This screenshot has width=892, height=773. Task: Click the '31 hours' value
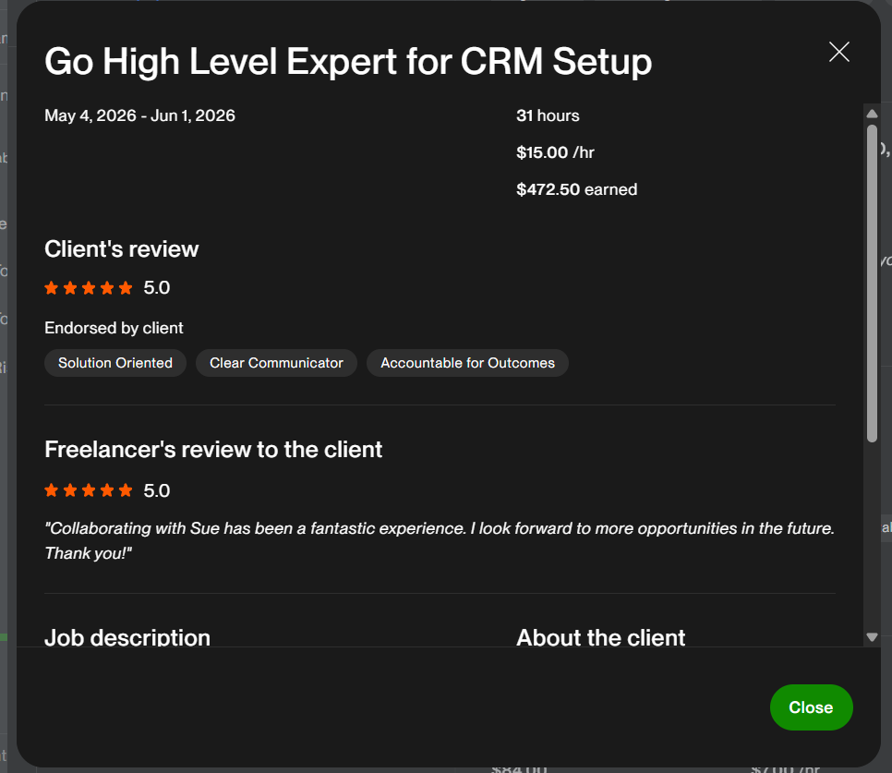[x=548, y=115]
